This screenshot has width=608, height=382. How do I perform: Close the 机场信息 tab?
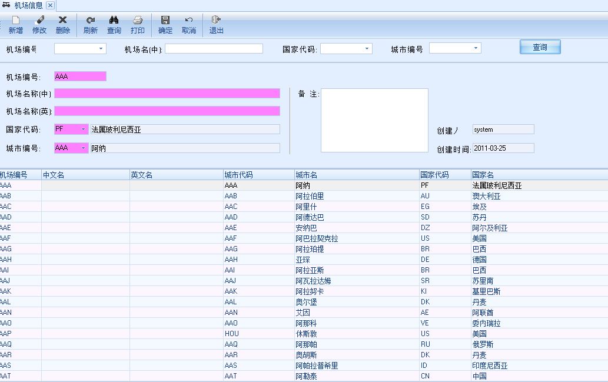coord(50,5)
